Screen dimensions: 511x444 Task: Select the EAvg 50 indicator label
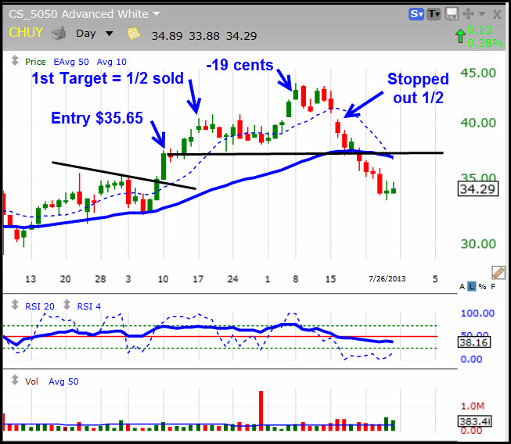tap(71, 62)
